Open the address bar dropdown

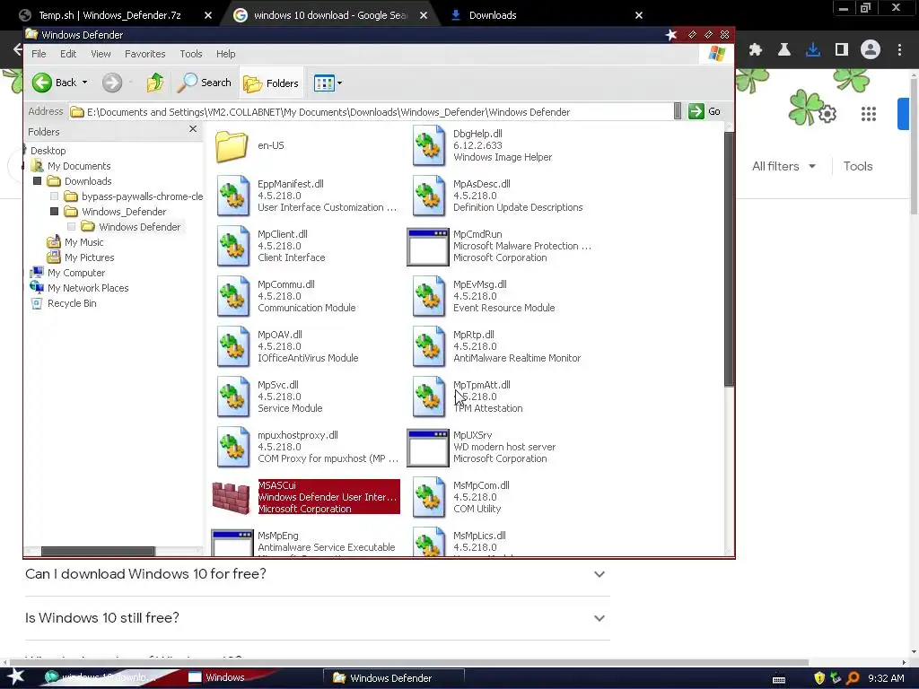point(678,111)
